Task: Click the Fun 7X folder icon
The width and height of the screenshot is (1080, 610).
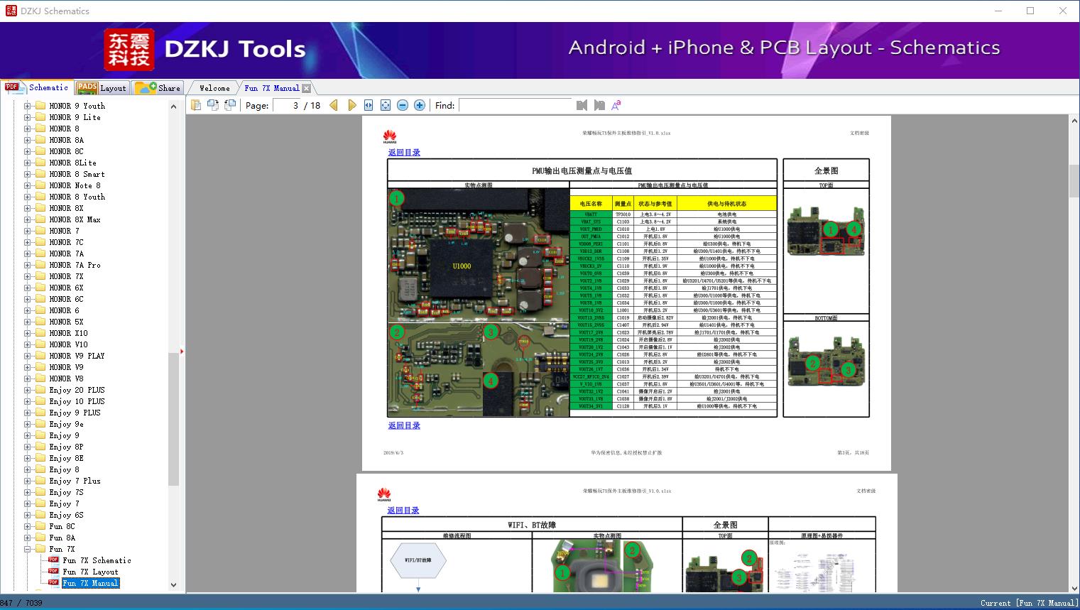Action: tap(40, 549)
